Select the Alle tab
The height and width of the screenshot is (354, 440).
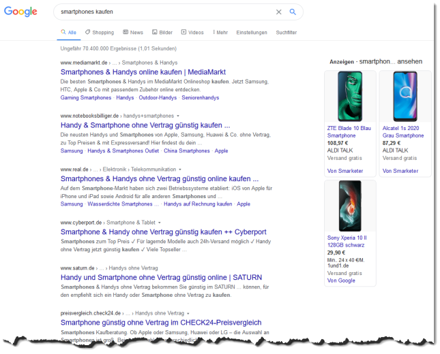69,32
